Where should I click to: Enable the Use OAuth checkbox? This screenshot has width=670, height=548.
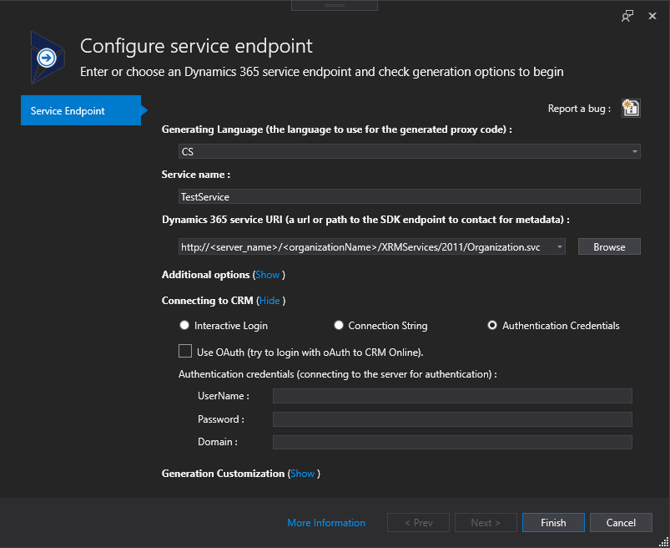pos(185,351)
